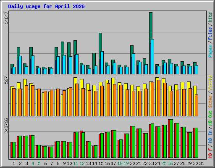Screen dimensions: 215x168
Task: Click day label 8 on x-axis
Action: pyautogui.click(x=58, y=163)
